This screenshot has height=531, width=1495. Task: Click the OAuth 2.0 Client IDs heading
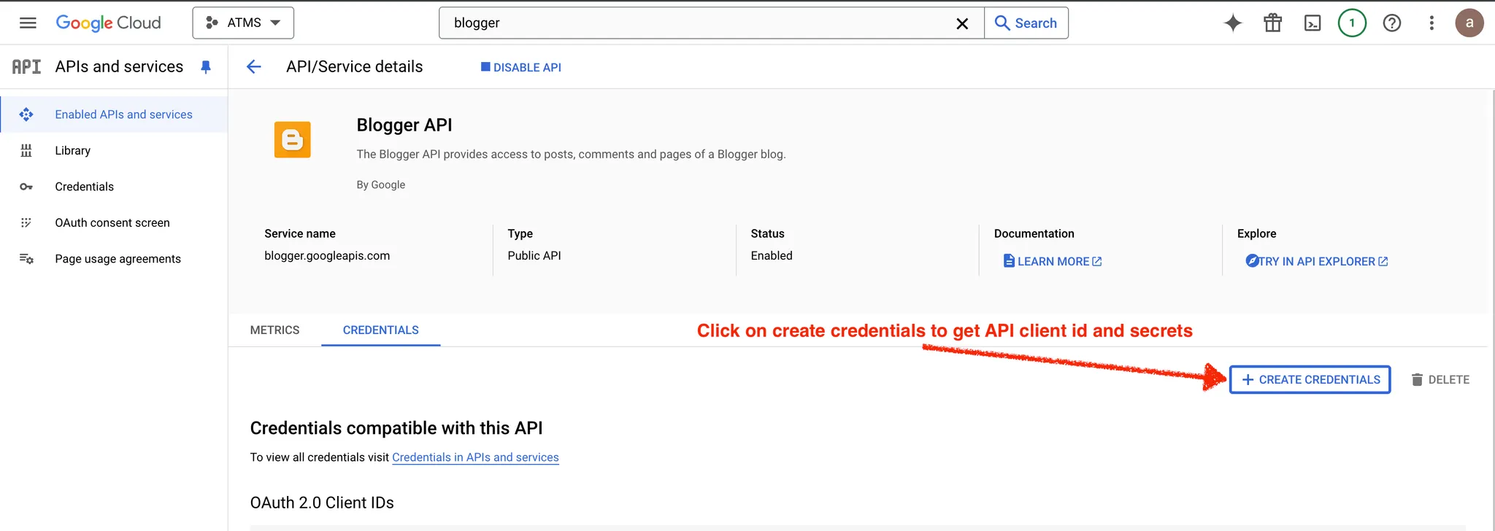click(x=322, y=503)
